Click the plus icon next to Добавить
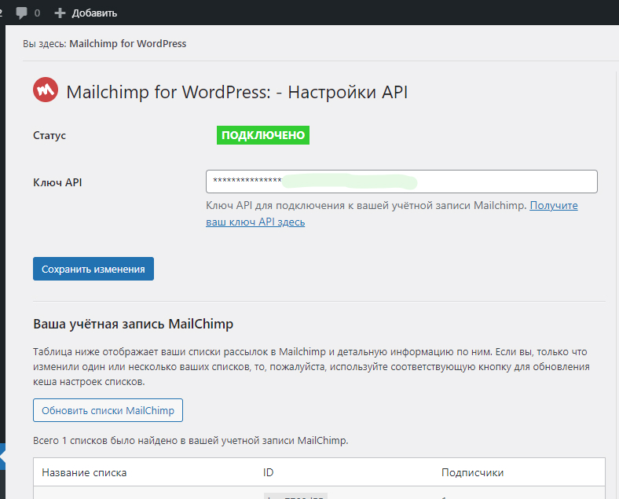 [x=60, y=13]
